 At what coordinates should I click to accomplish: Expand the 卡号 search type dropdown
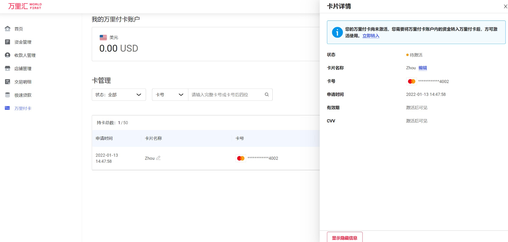tap(170, 95)
